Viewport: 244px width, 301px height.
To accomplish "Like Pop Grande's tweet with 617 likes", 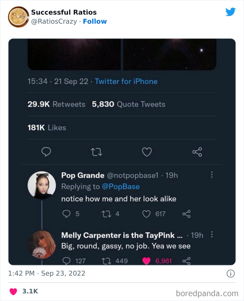I will [x=146, y=214].
